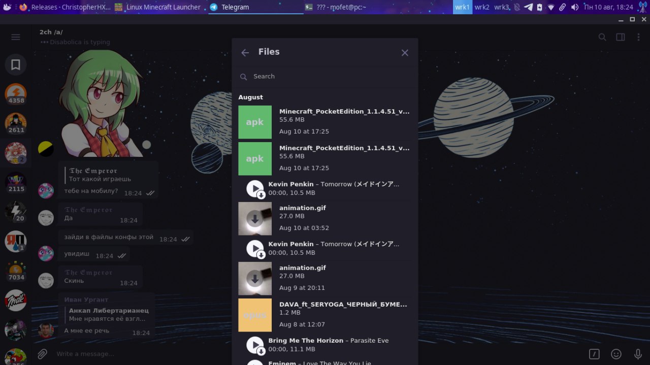
Task: Click the 'Aug 9 at 20:11' date link
Action: [302, 288]
